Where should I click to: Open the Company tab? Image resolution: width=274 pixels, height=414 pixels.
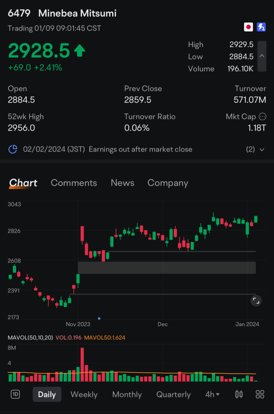point(167,183)
